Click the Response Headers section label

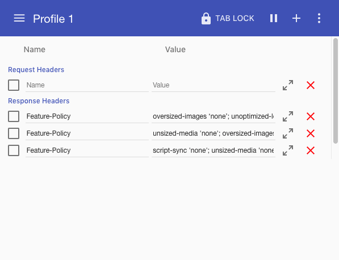(x=39, y=101)
